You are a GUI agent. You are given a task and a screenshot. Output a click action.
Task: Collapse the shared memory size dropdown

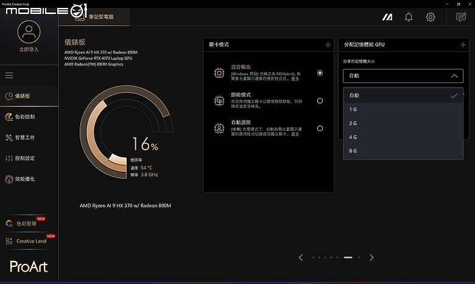tap(403, 76)
